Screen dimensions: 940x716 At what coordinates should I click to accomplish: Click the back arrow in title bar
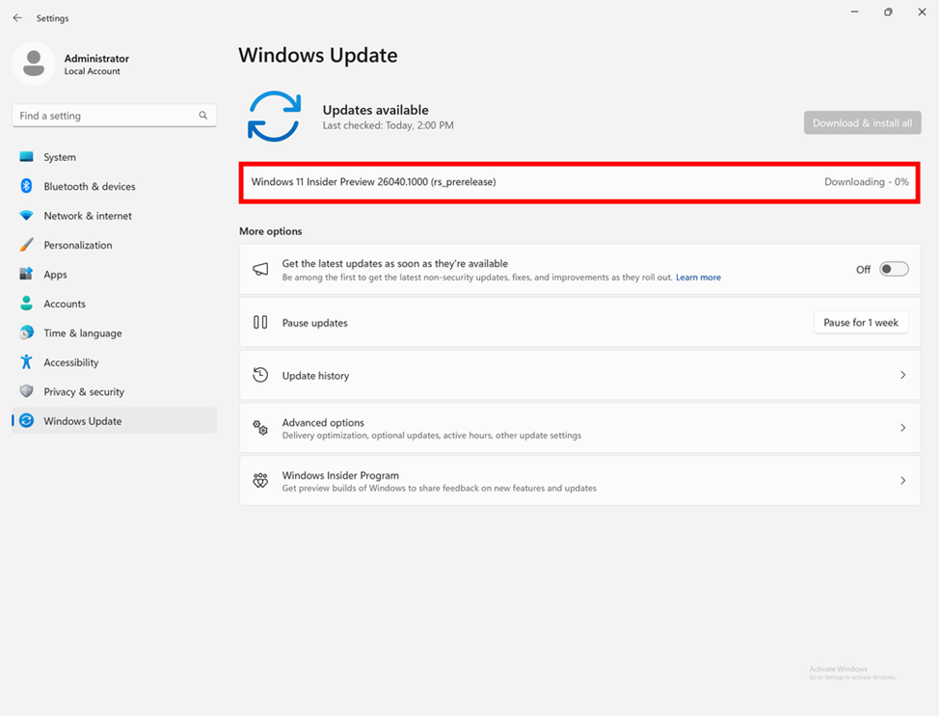[17, 18]
